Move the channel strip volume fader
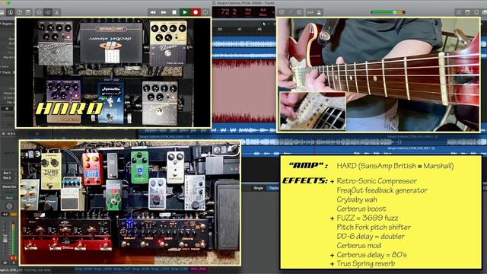Screen dimensions: 487x274 [5, 238]
